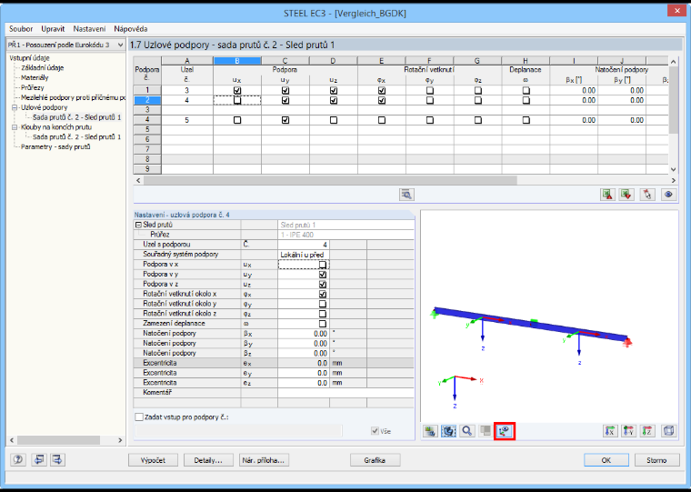Go to next input window
Viewport: 691px width, 492px height.
[57, 460]
